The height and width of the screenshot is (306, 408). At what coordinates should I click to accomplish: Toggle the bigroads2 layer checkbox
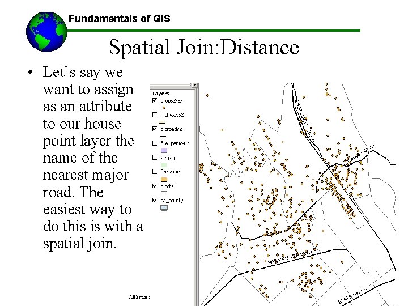click(x=155, y=129)
